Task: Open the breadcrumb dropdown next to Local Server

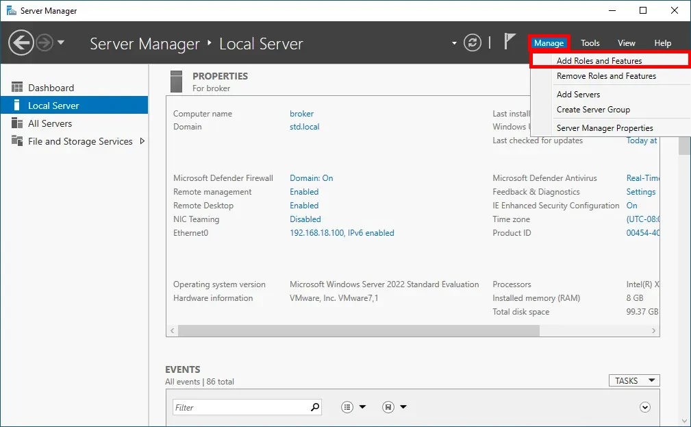Action: pos(453,42)
